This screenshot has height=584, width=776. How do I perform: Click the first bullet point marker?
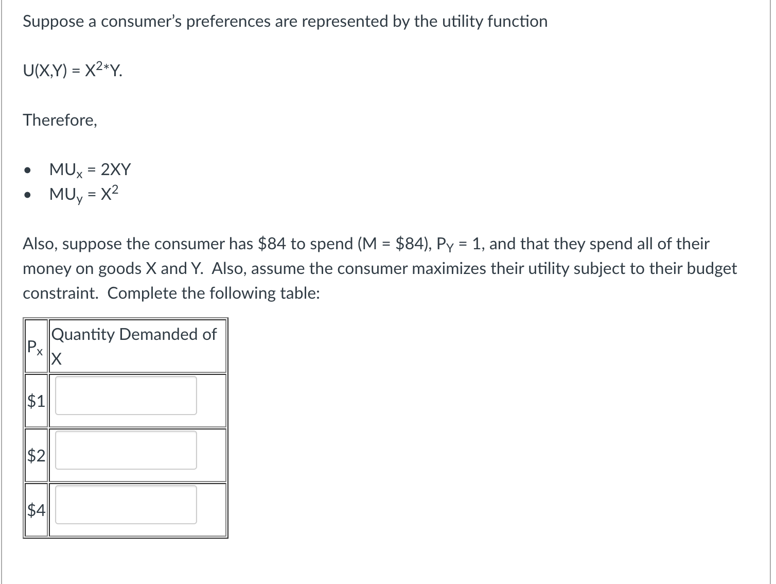pos(28,169)
